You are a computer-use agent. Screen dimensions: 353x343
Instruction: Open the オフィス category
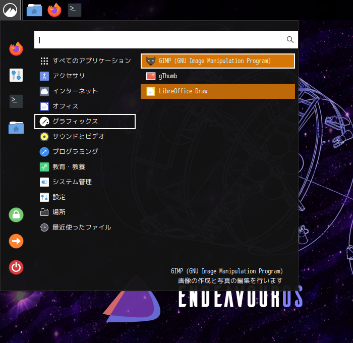[85, 106]
